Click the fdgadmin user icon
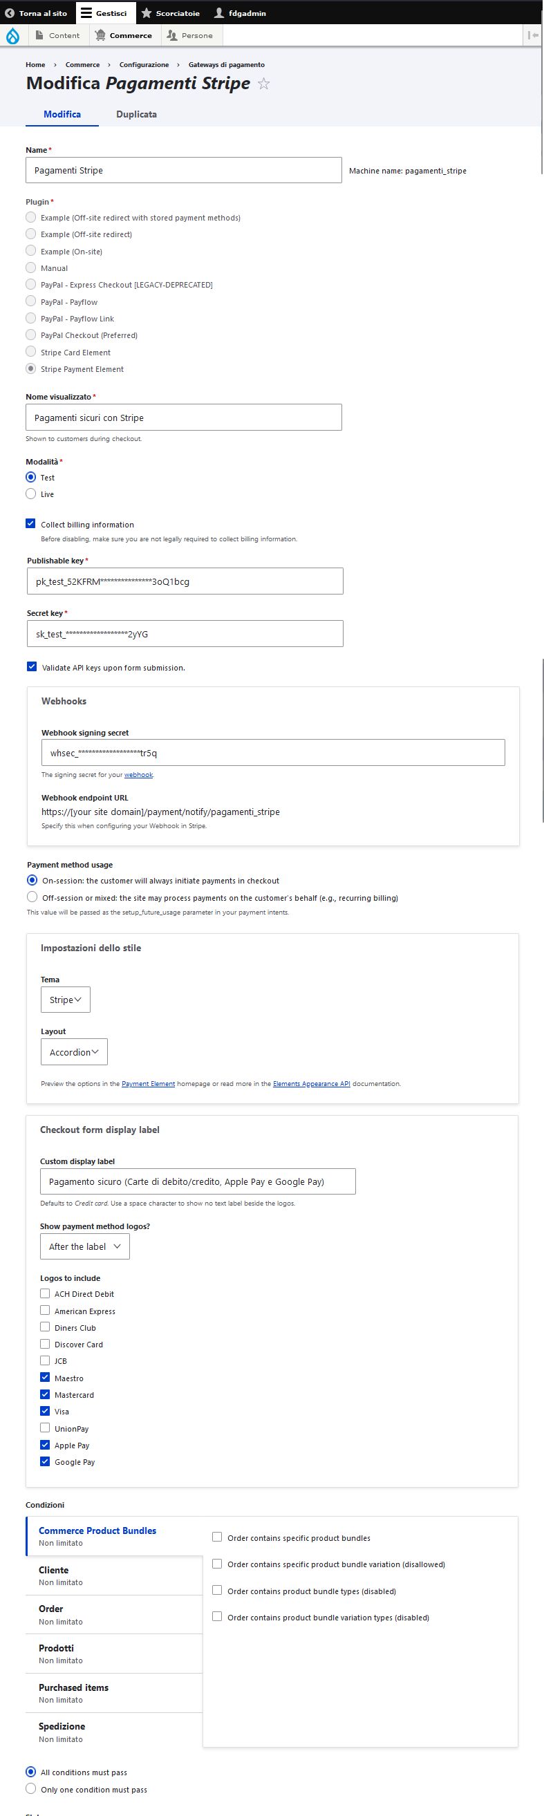Image resolution: width=544 pixels, height=1816 pixels. 219,12
